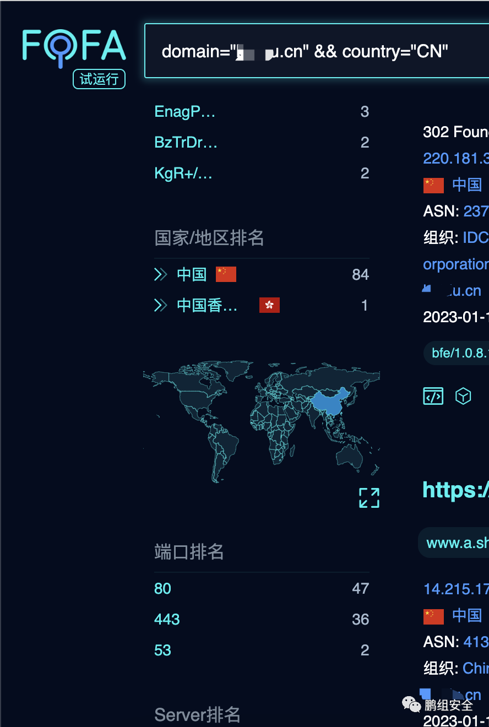Select the BzTrDr… filter entry
489x727 pixels.
pyautogui.click(x=186, y=143)
